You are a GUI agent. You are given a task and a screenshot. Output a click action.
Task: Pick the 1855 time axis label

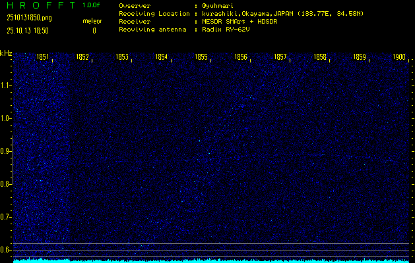[201, 57]
